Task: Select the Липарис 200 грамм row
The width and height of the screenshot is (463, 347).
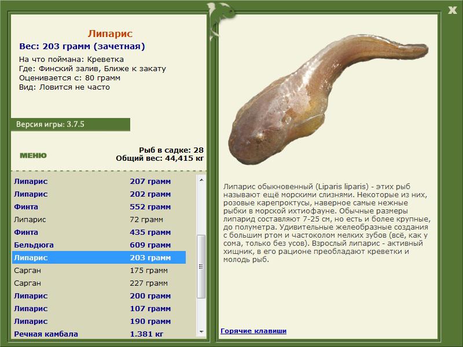Action: click(x=99, y=296)
